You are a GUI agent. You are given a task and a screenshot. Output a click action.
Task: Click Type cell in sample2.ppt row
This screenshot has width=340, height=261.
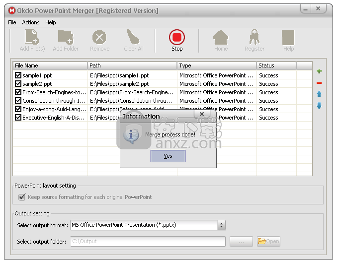[216, 84]
